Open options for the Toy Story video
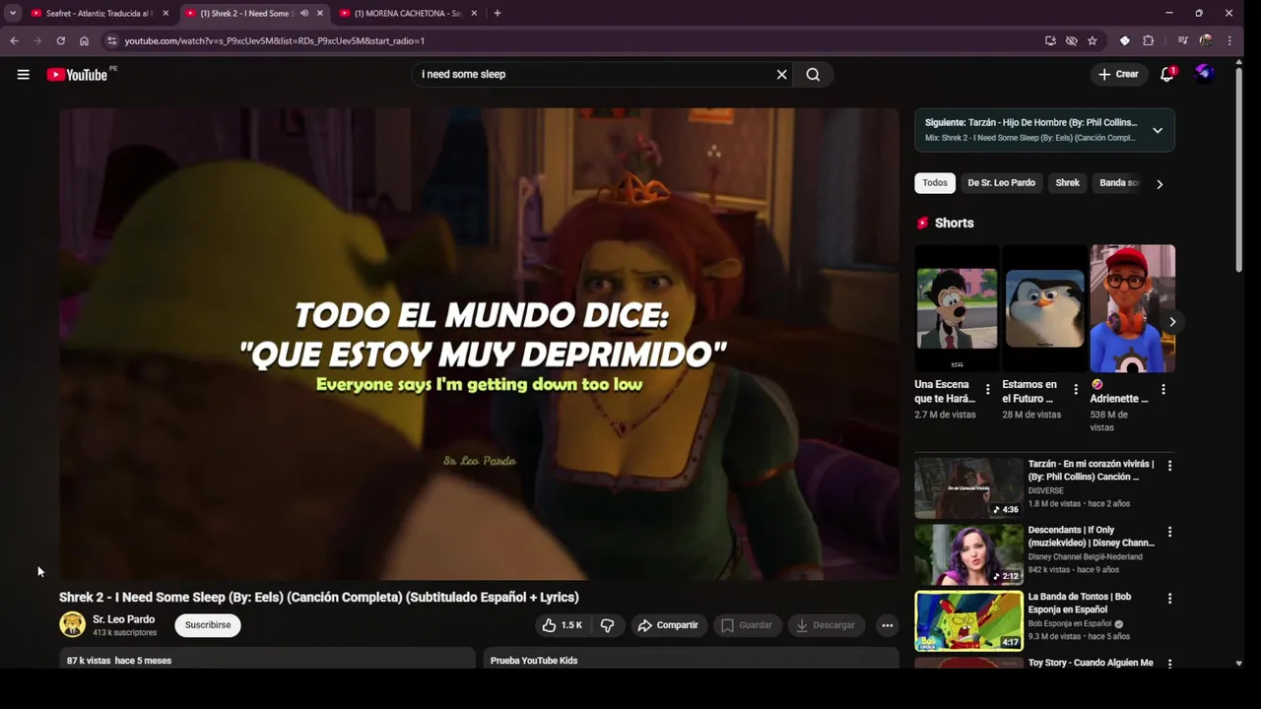1261x709 pixels. (x=1169, y=664)
